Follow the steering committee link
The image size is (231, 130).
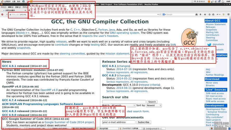click(72, 54)
